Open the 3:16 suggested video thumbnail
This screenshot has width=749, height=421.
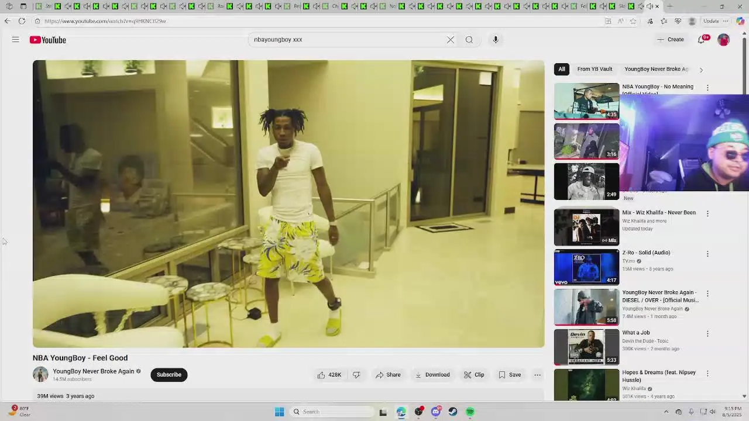(586, 141)
